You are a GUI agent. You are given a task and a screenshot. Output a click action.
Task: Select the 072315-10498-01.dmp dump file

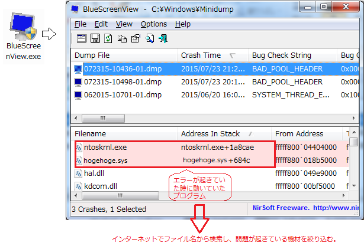click(123, 81)
